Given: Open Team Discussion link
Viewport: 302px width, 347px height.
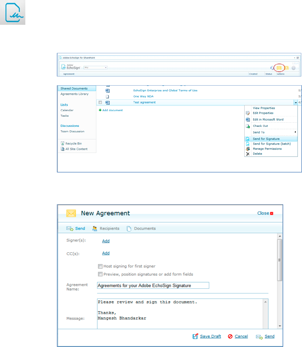Looking at the screenshot, I should click(73, 131).
